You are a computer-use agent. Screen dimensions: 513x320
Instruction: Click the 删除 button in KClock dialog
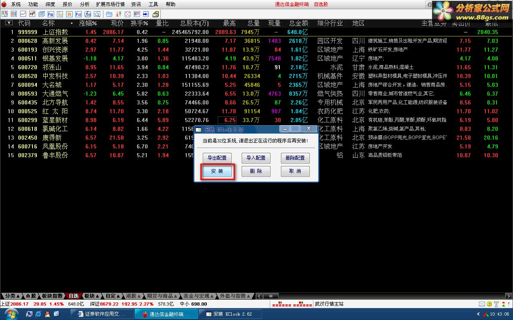256,171
